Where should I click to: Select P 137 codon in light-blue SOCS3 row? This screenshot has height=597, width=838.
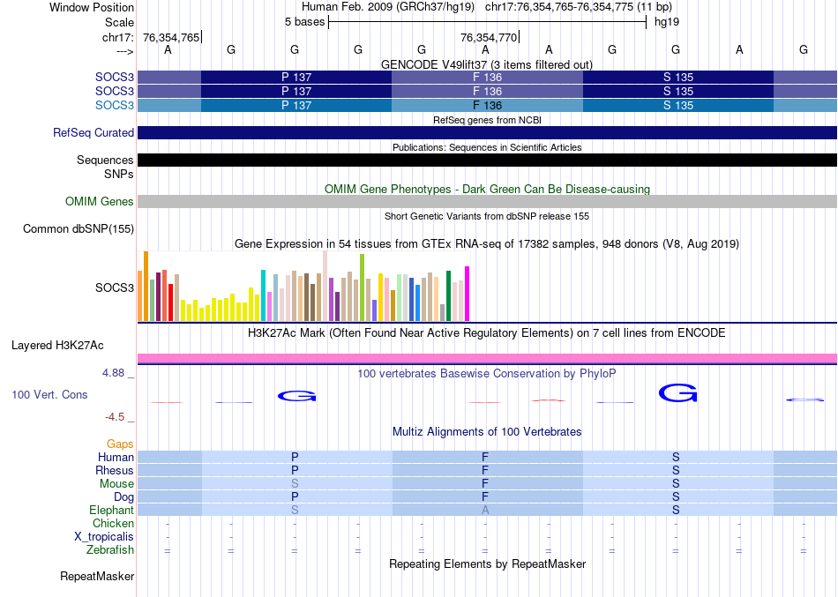pos(296,105)
